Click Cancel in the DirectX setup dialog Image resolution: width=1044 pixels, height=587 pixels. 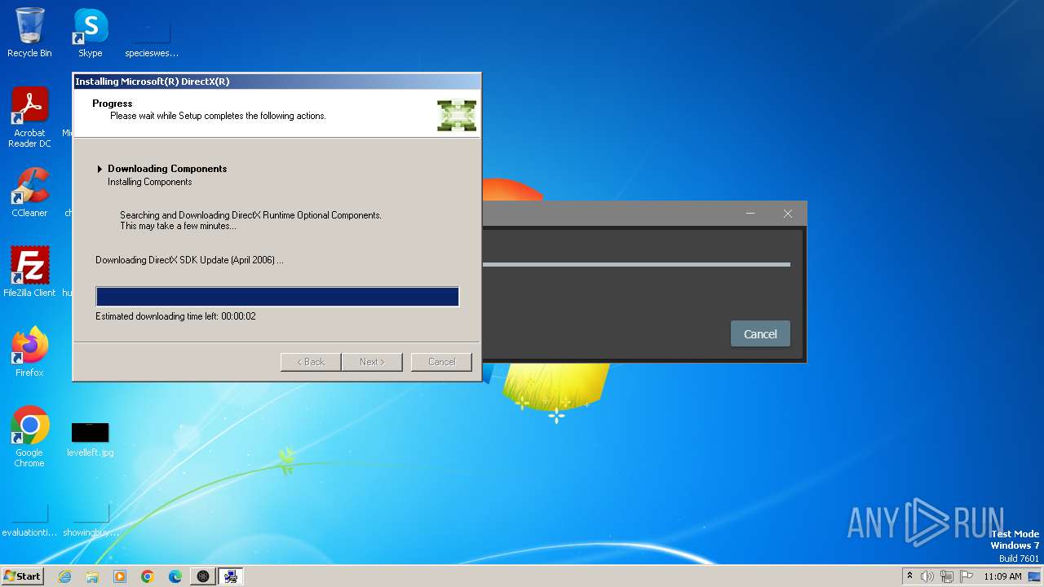(441, 362)
